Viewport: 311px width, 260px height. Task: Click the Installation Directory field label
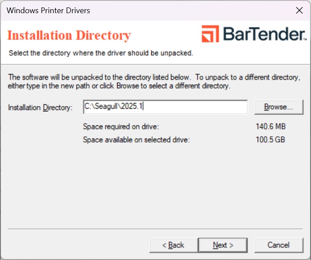(x=40, y=107)
